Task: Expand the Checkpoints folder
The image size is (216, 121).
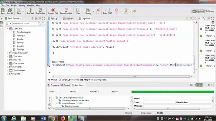Action: click(7, 64)
